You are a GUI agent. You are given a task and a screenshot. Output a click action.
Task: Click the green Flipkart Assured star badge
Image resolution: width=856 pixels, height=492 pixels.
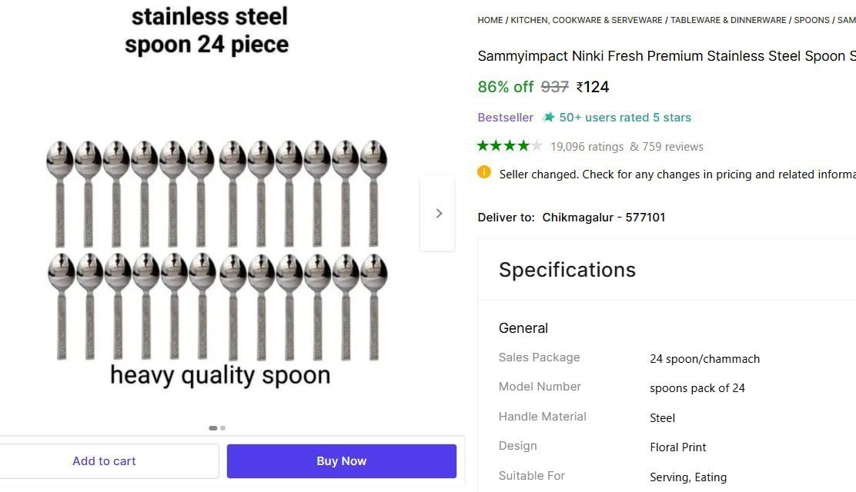tap(548, 117)
